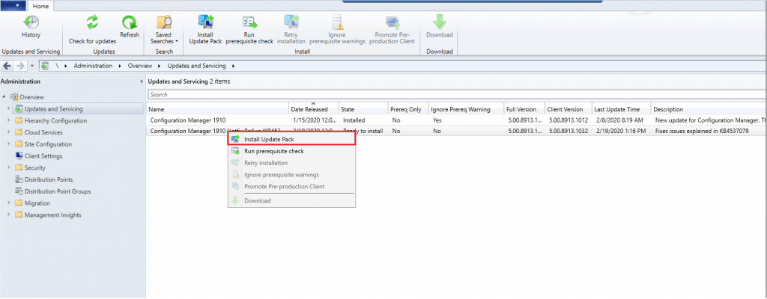Choose Download in the context menu
Viewport: 767px width, 299px height.
(x=291, y=200)
